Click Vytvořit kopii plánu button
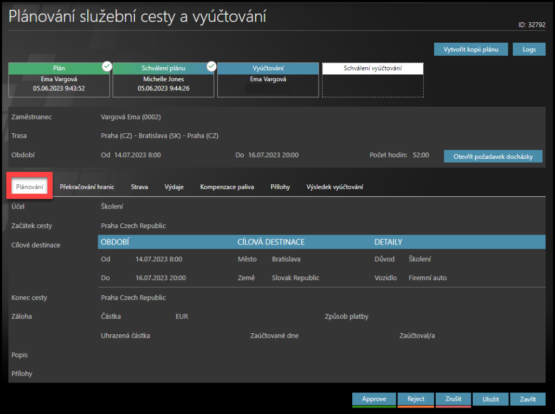 471,49
